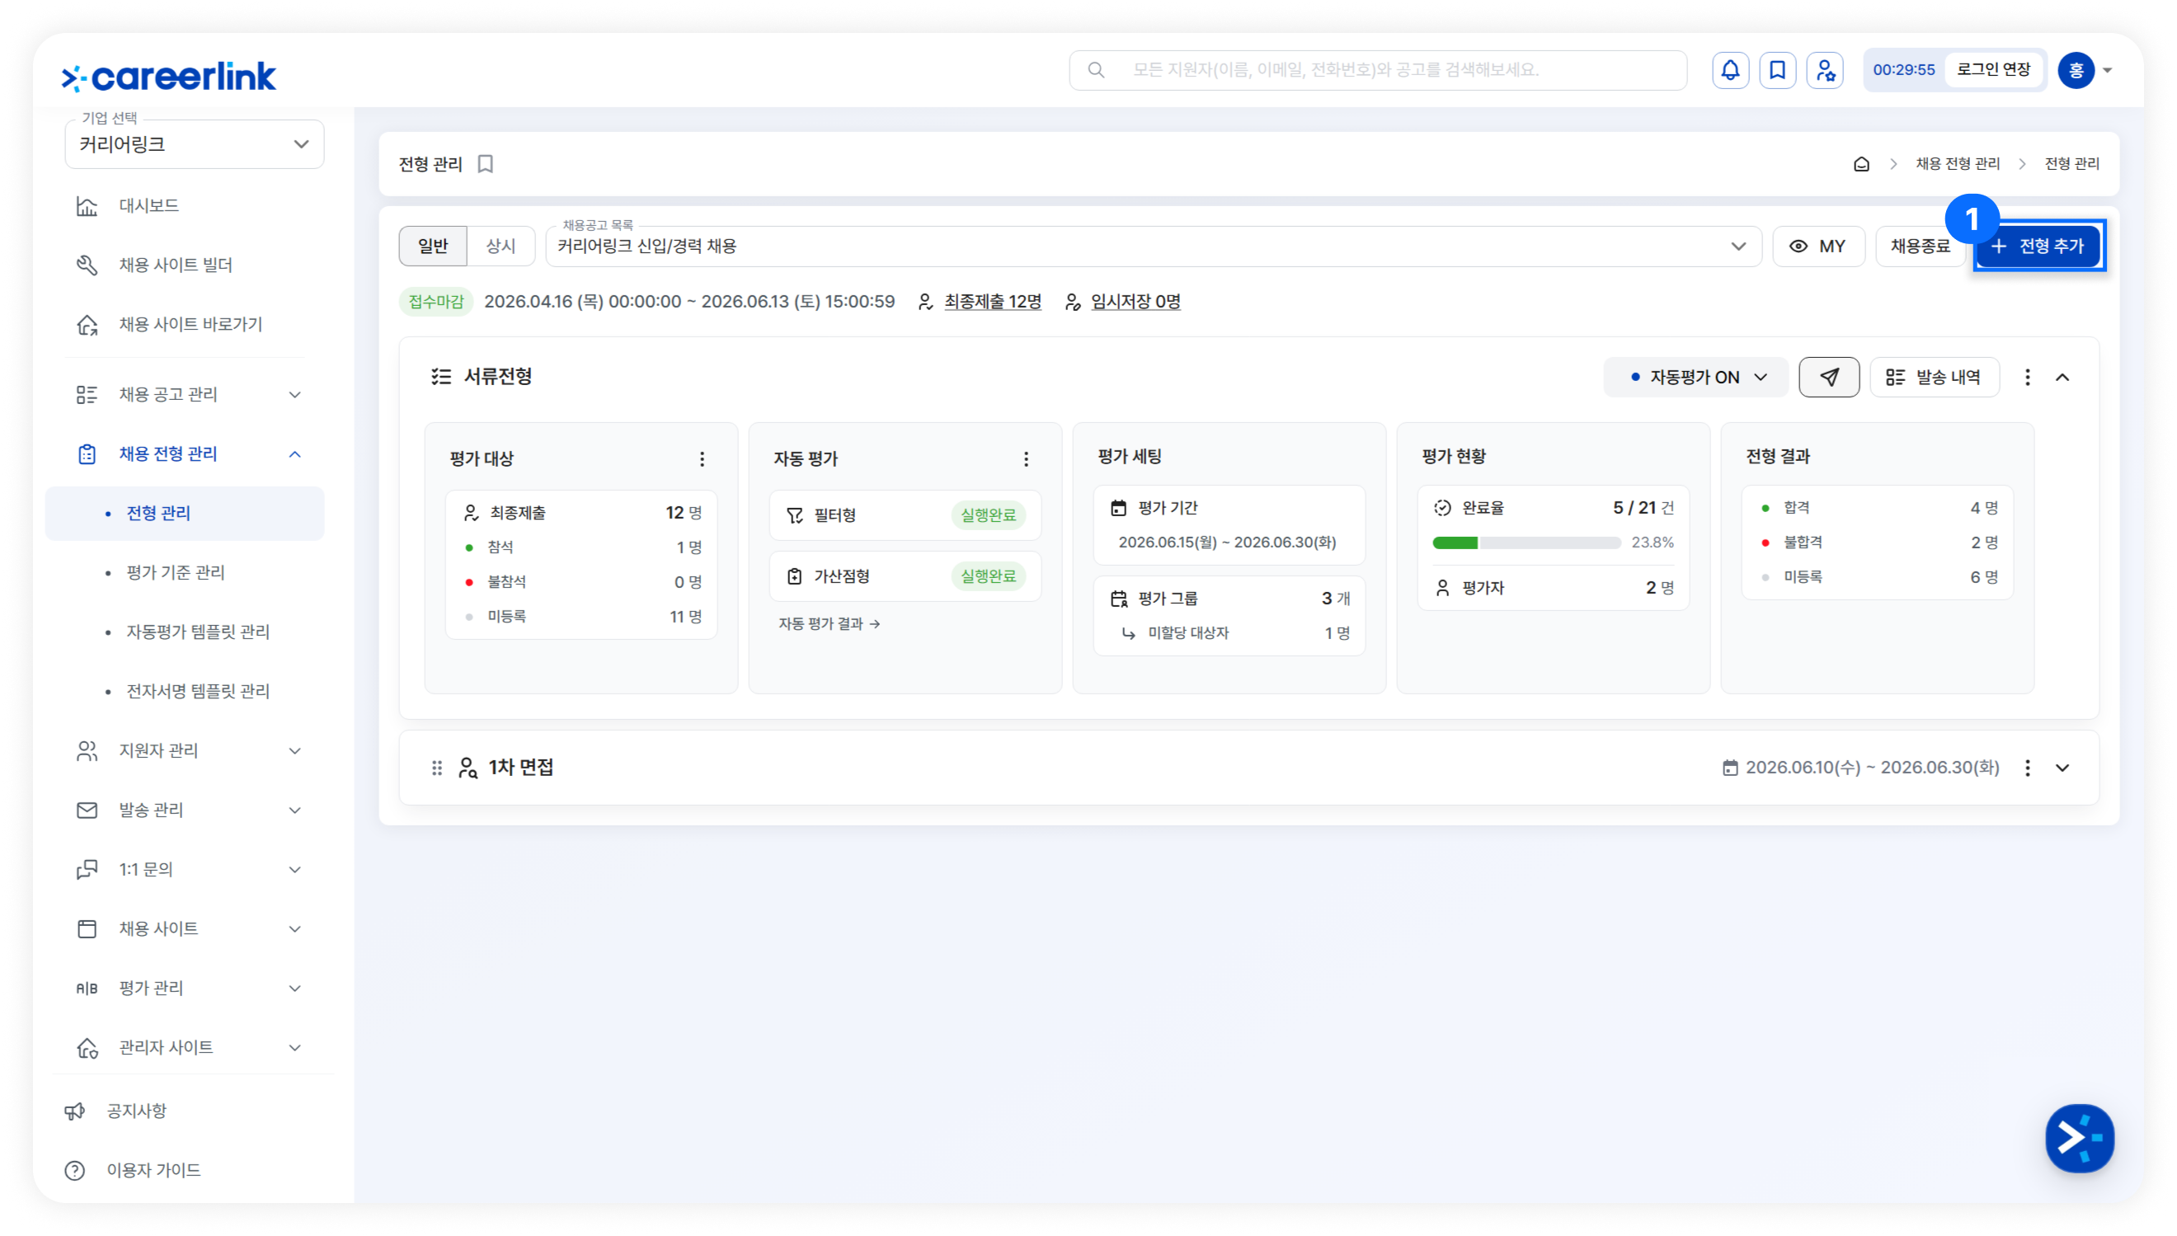Click the 미할당 대상자 1 명 row
2177x1236 pixels.
click(x=1235, y=633)
